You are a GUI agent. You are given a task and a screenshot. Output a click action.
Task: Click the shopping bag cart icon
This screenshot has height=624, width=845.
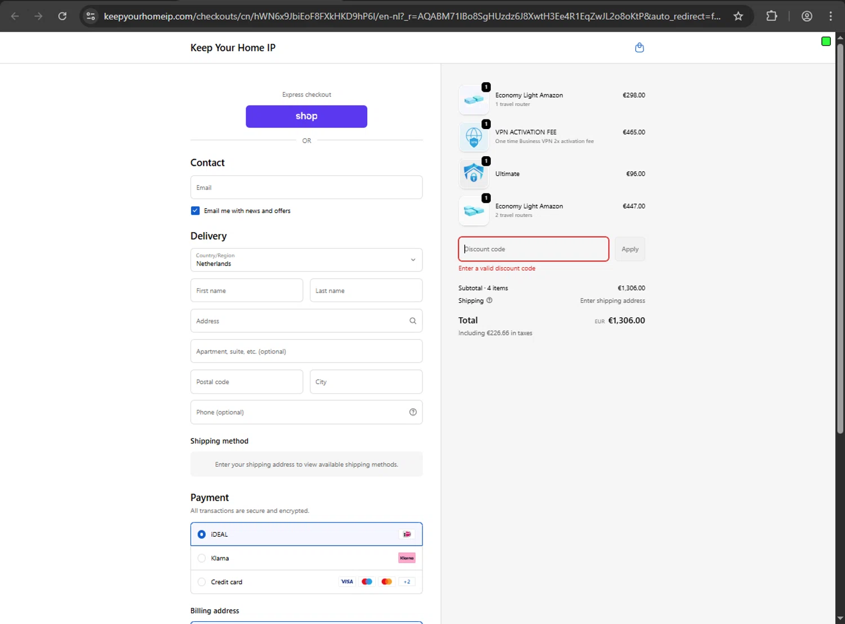639,48
